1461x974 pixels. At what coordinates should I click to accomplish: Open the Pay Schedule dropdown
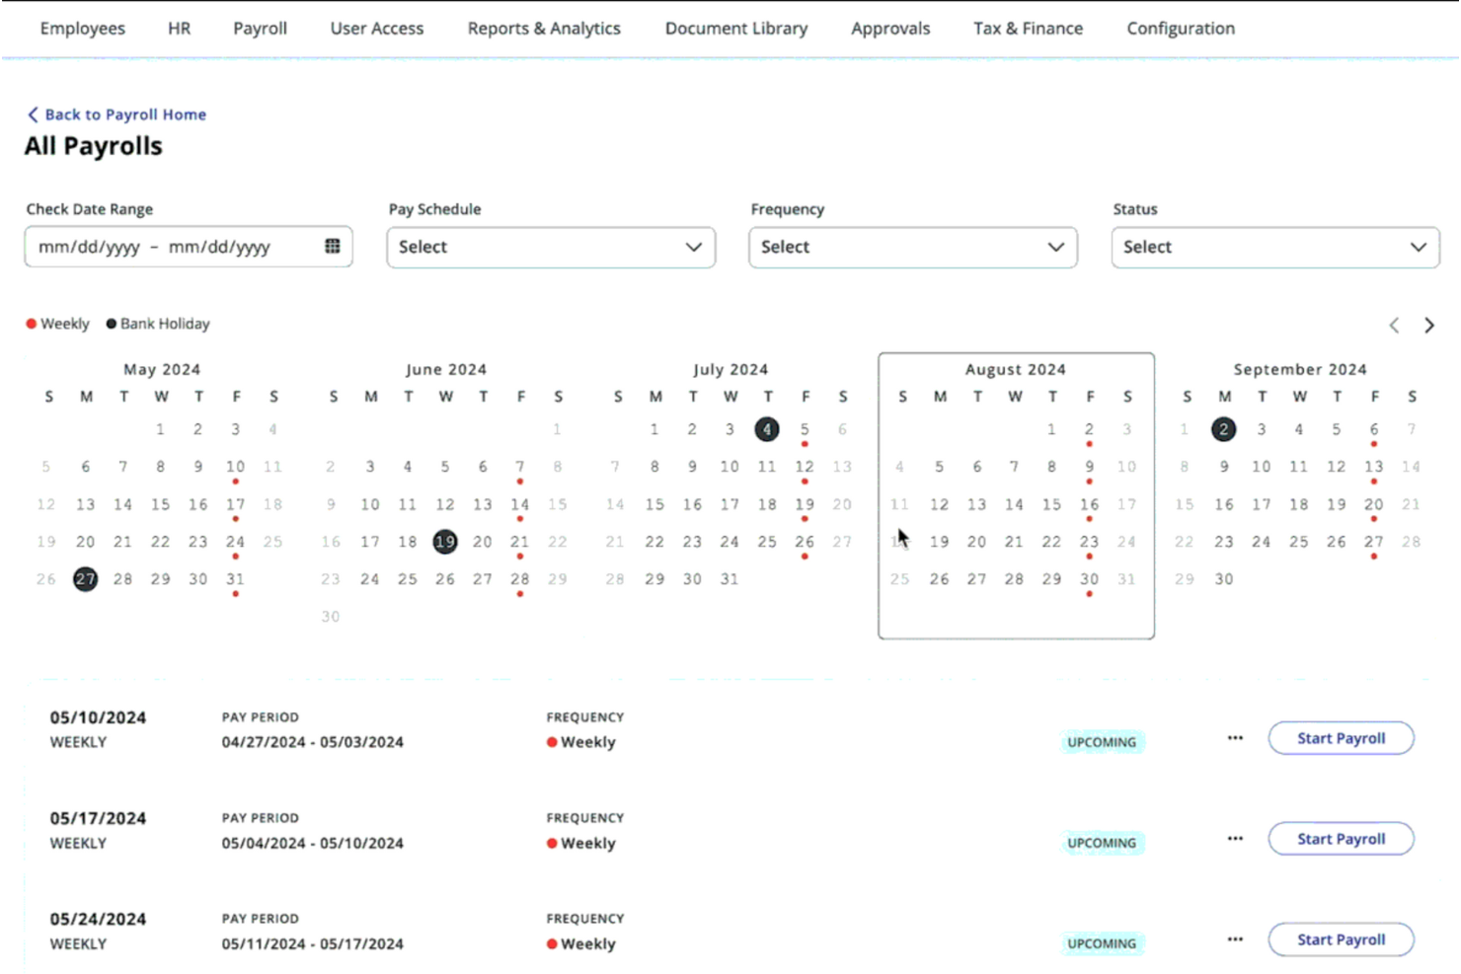tap(550, 247)
